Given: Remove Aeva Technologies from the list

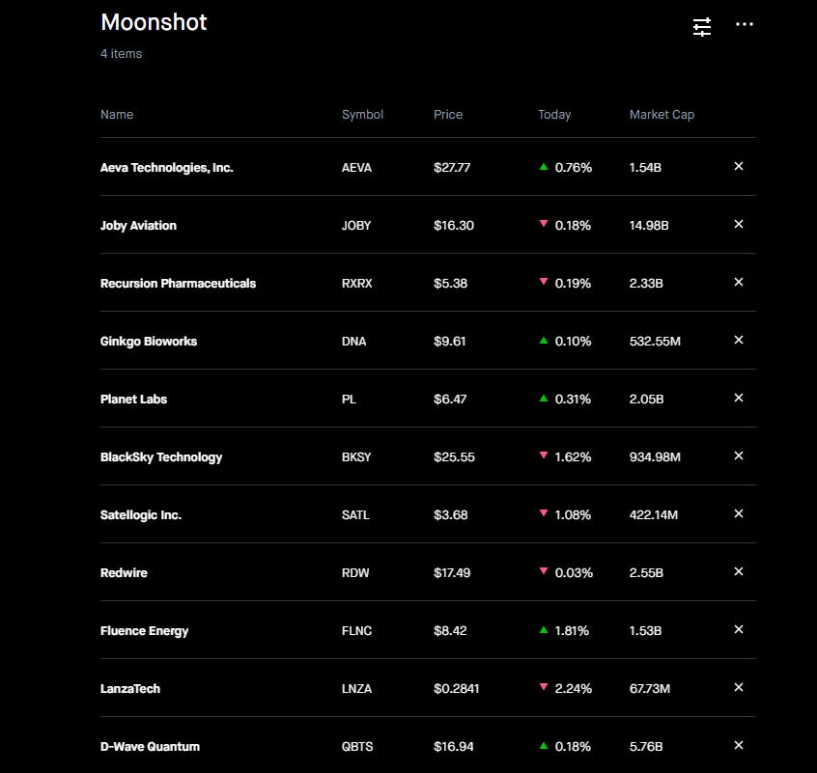Looking at the screenshot, I should (x=739, y=166).
